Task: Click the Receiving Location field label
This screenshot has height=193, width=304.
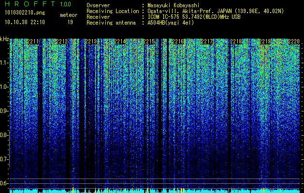Action: pyautogui.click(x=113, y=11)
